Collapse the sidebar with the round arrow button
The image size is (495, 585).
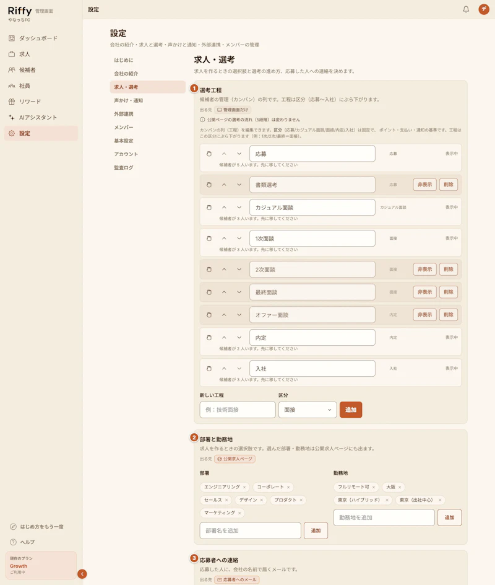click(x=82, y=574)
